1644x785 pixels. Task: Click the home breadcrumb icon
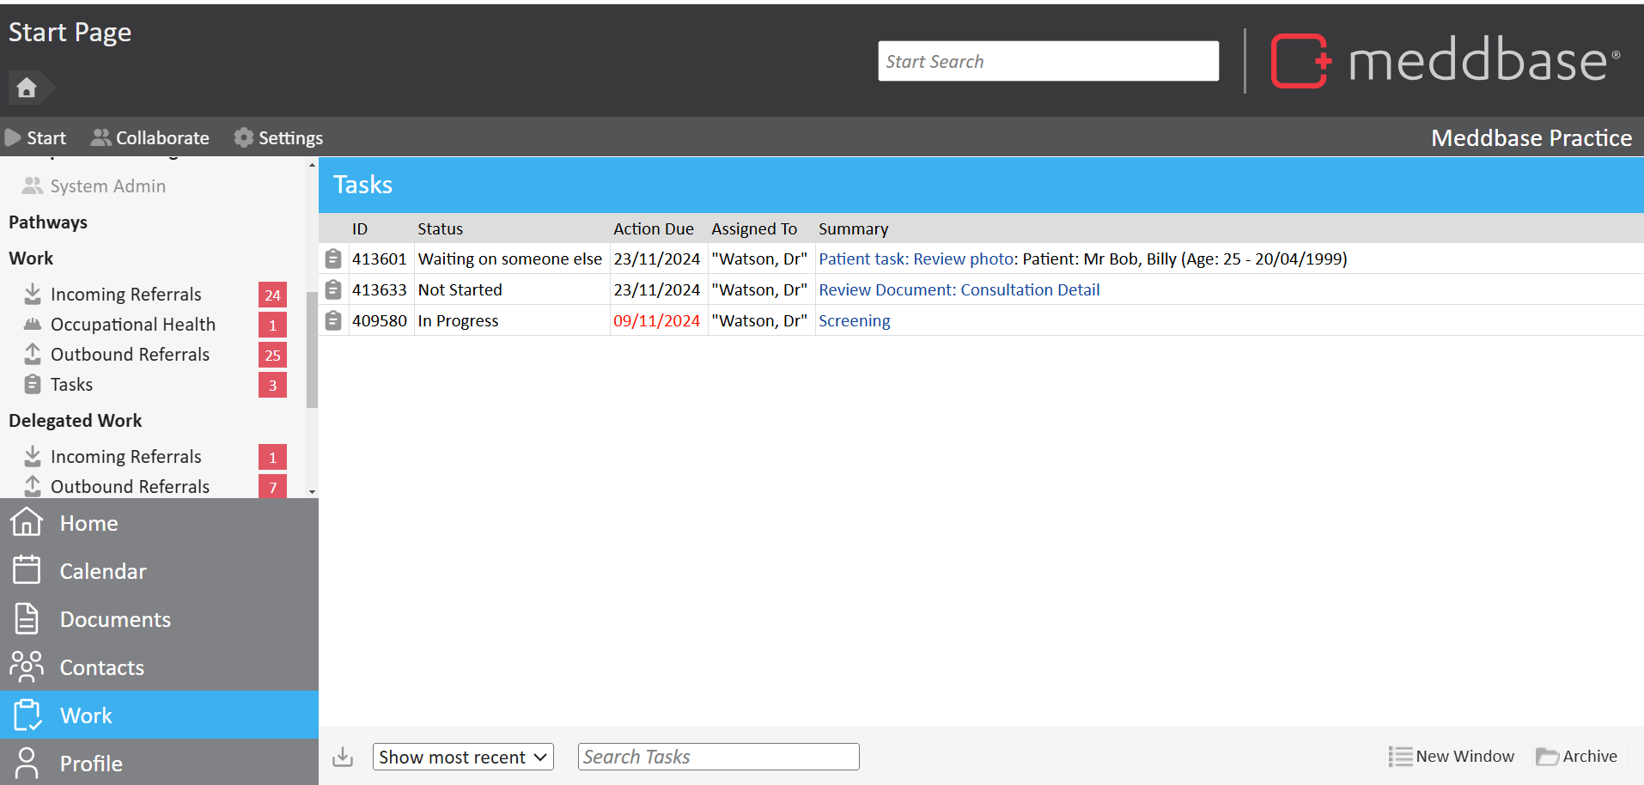pyautogui.click(x=27, y=88)
